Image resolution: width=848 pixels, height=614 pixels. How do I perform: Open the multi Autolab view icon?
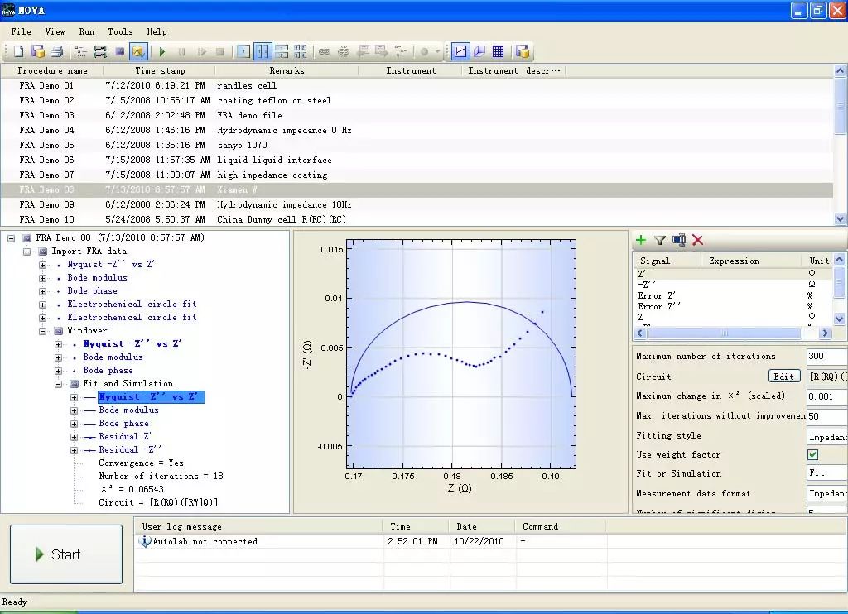[x=100, y=51]
